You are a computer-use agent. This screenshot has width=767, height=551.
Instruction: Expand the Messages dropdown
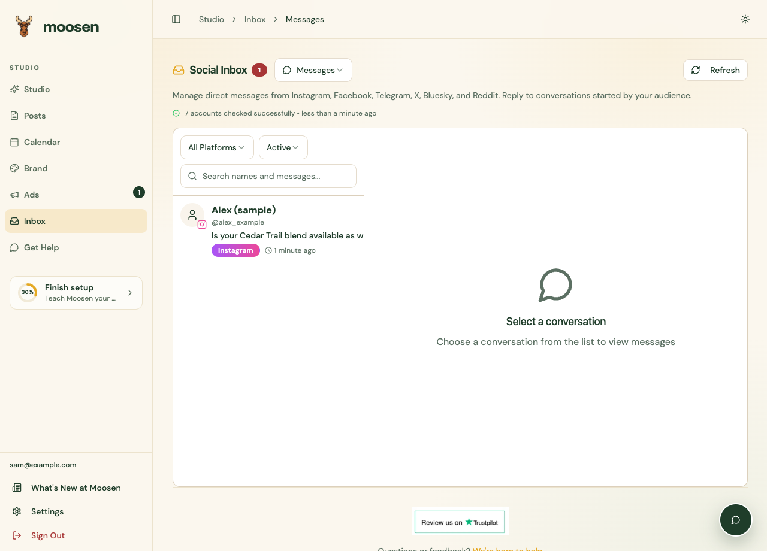click(x=313, y=70)
